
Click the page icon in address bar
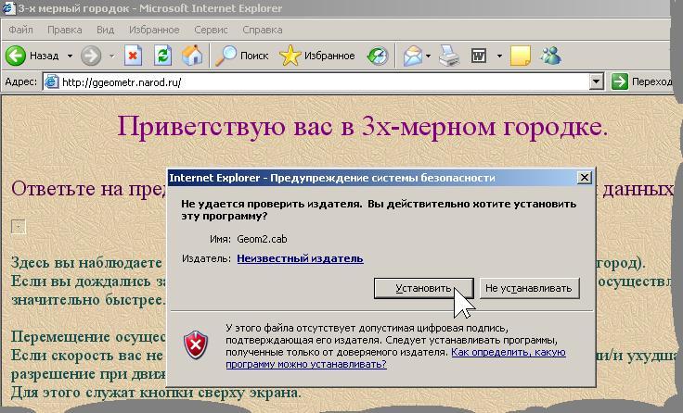coord(52,81)
